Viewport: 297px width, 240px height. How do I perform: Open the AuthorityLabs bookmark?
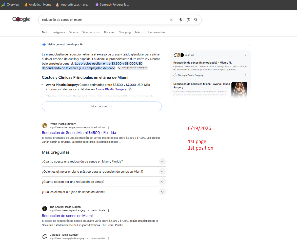click(x=73, y=5)
